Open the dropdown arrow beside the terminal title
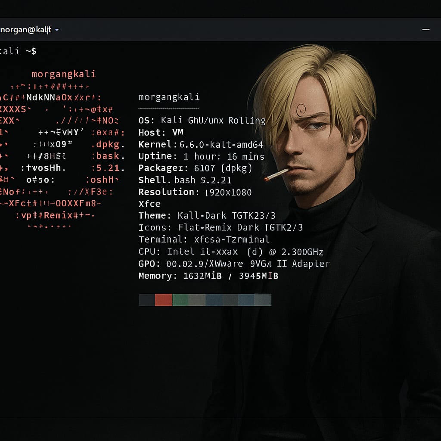The height and width of the screenshot is (441, 441). pos(57,30)
